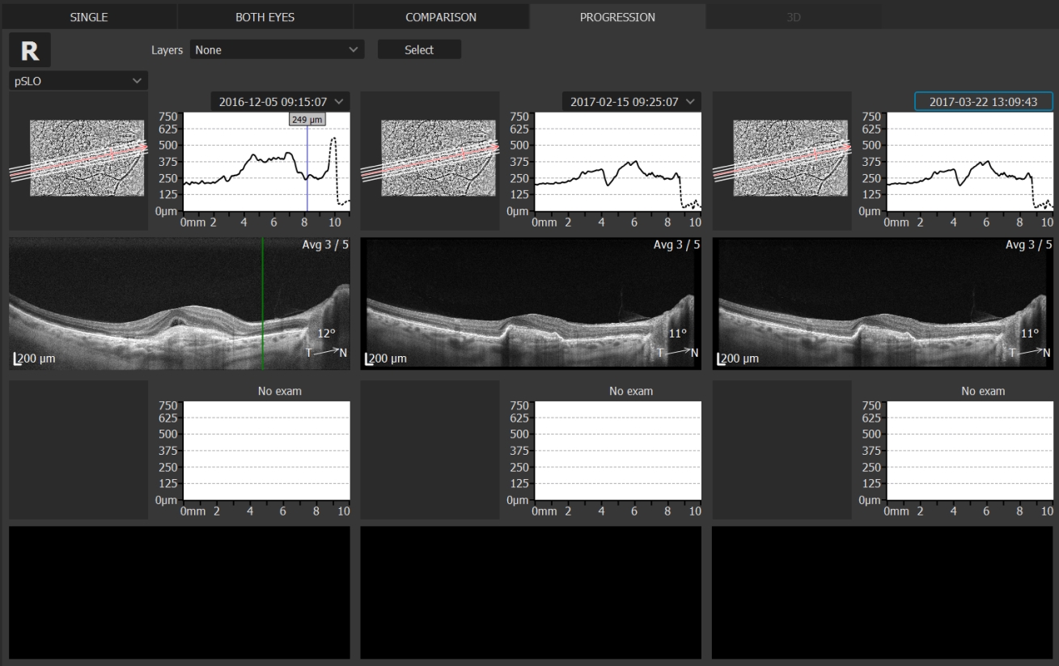Click the 11° T→N orientation label in middle scan
Image resolution: width=1059 pixels, height=666 pixels.
point(677,341)
